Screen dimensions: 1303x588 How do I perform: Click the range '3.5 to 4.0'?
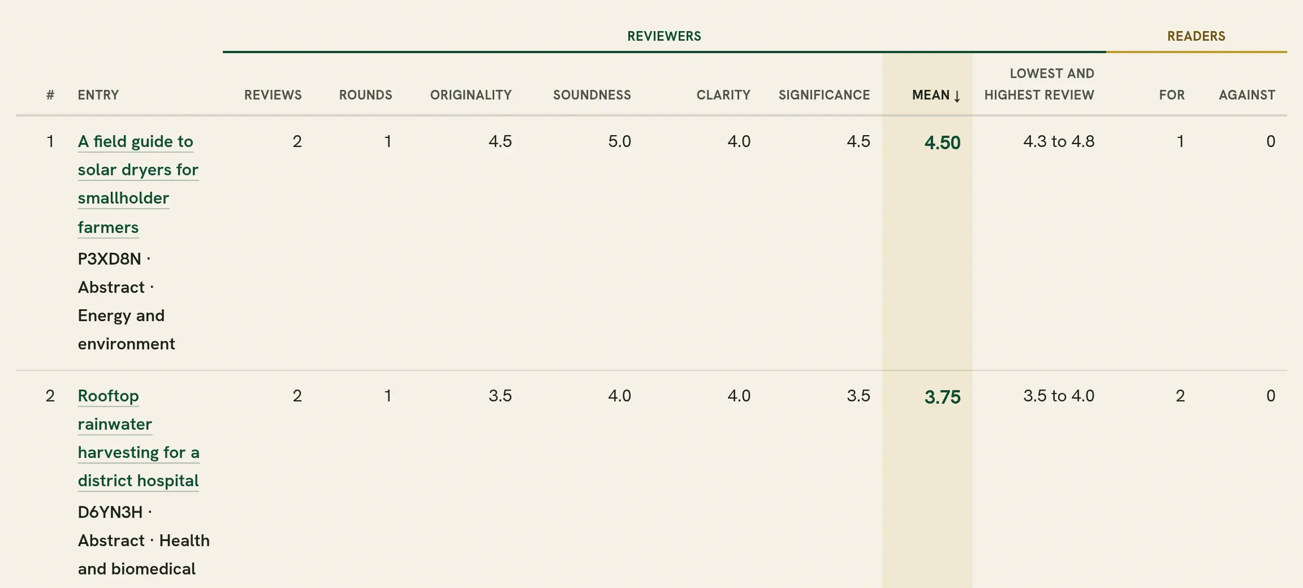[1059, 396]
